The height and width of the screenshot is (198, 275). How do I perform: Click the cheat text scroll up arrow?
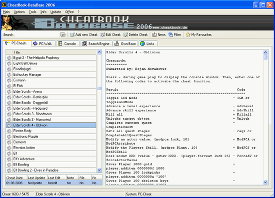click(265, 52)
